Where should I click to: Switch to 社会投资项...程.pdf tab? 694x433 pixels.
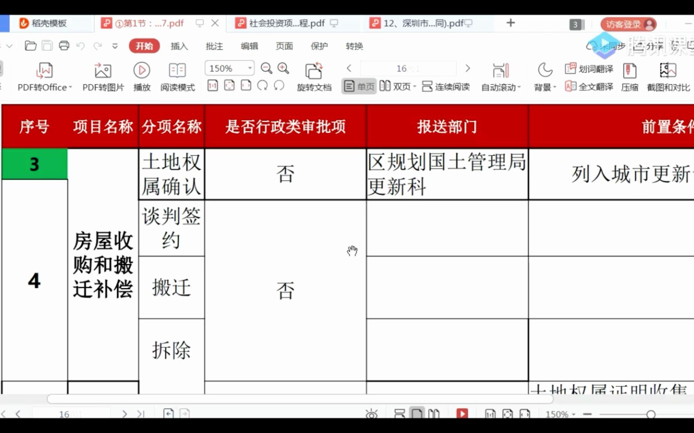tap(287, 23)
